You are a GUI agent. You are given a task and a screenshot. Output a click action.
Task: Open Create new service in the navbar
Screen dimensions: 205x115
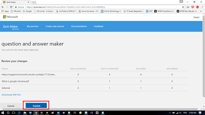point(55,26)
